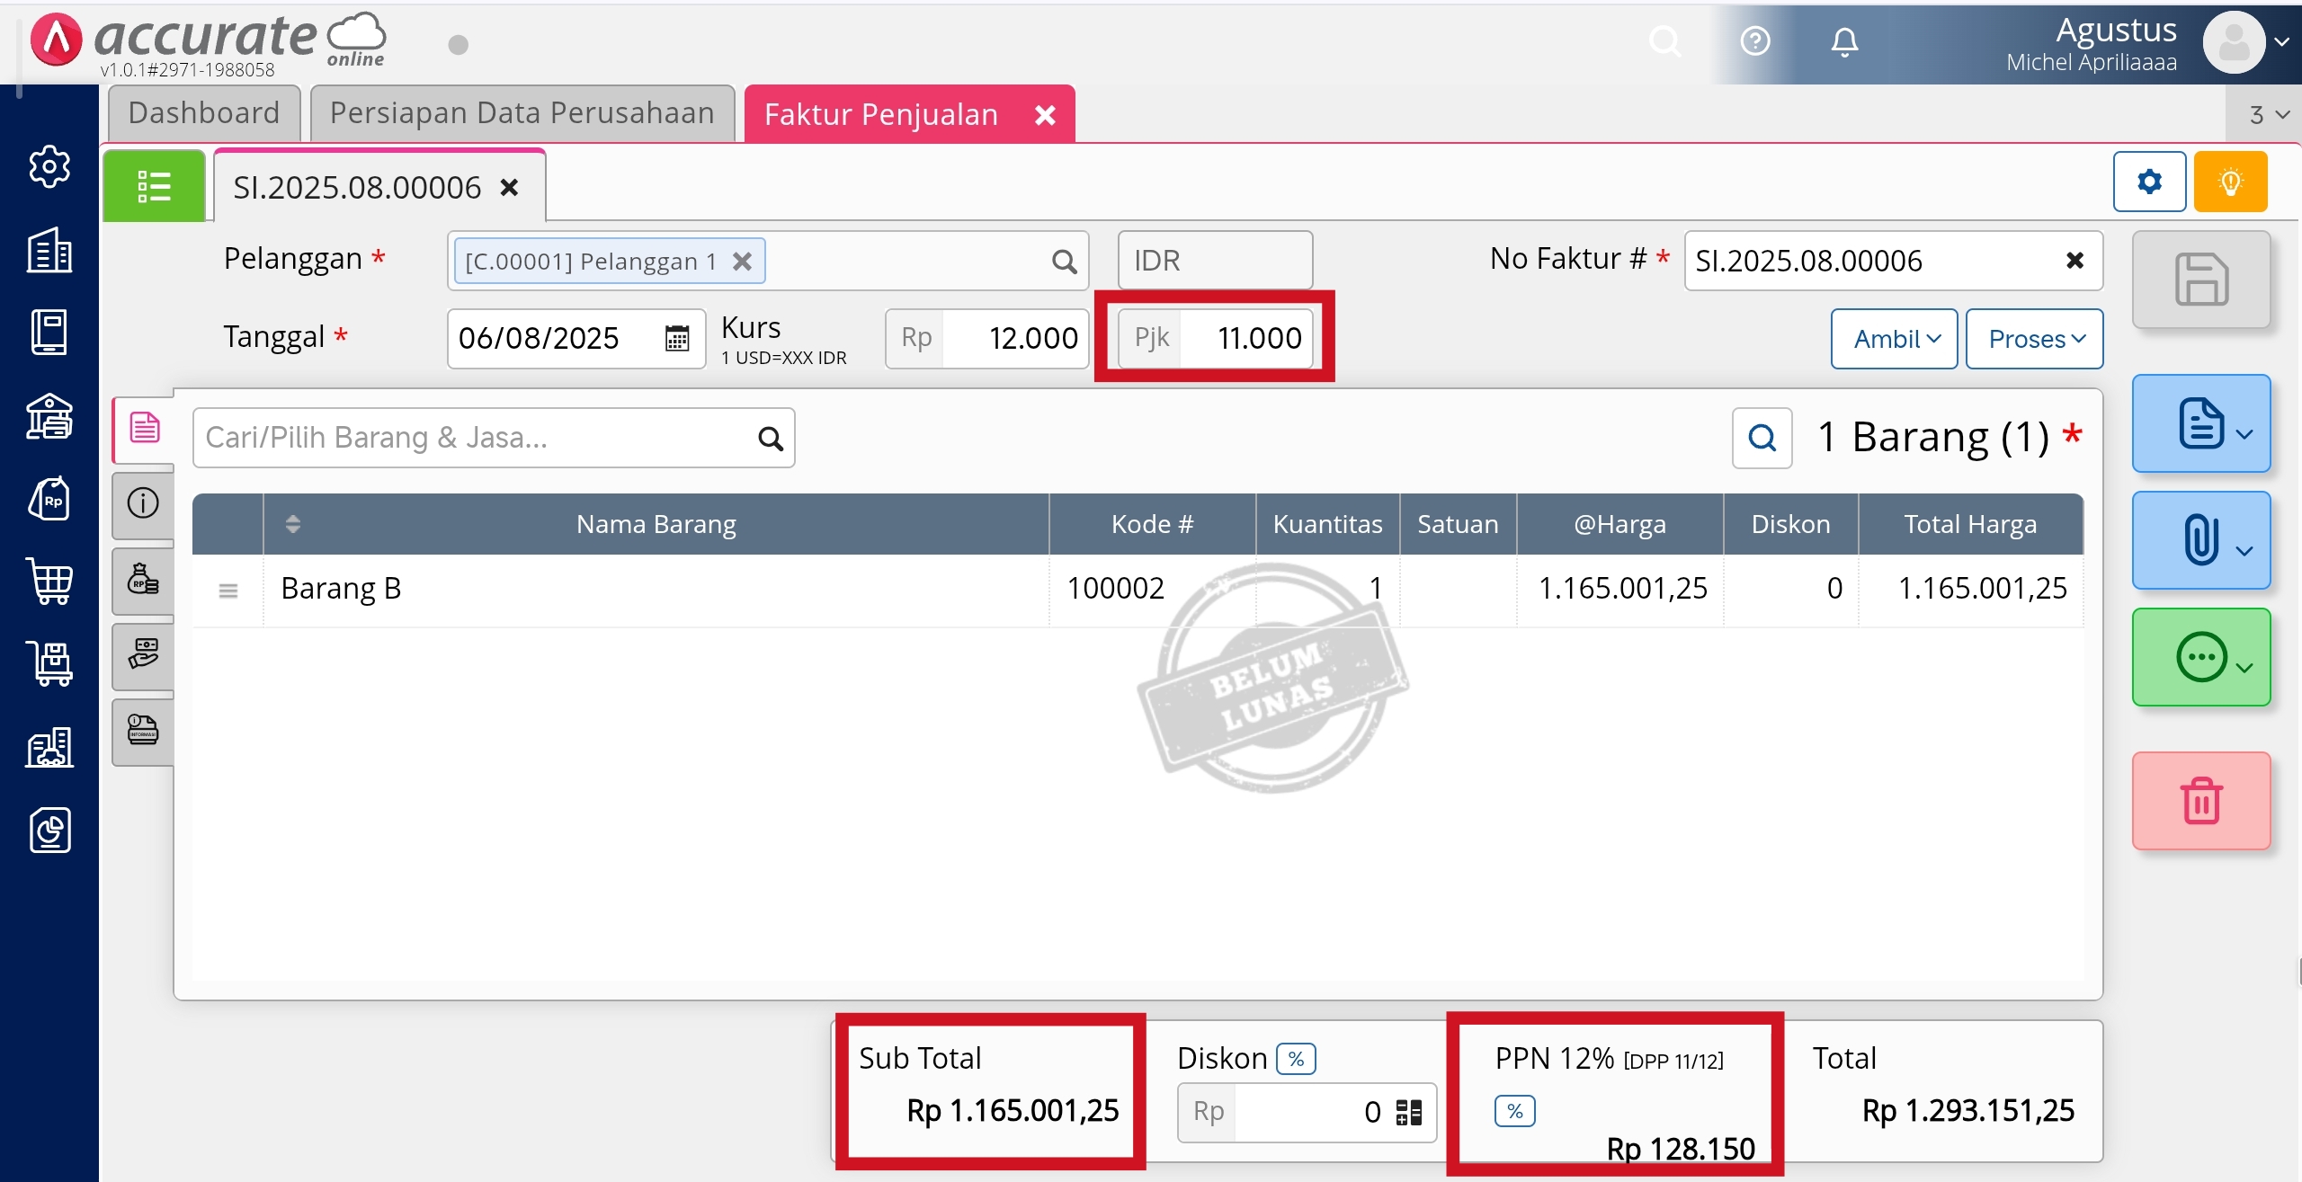Expand the Ambil dropdown
2302x1182 pixels.
click(x=1894, y=339)
